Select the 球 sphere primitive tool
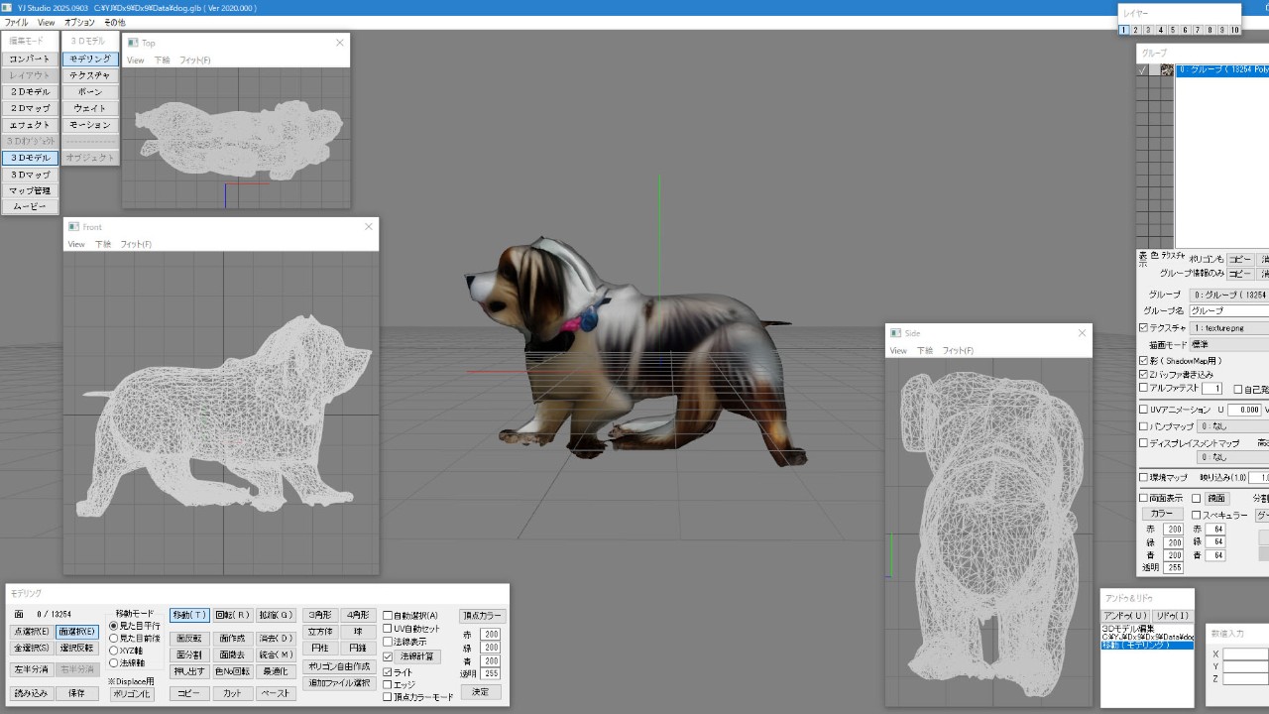The height and width of the screenshot is (714, 1269). click(357, 632)
